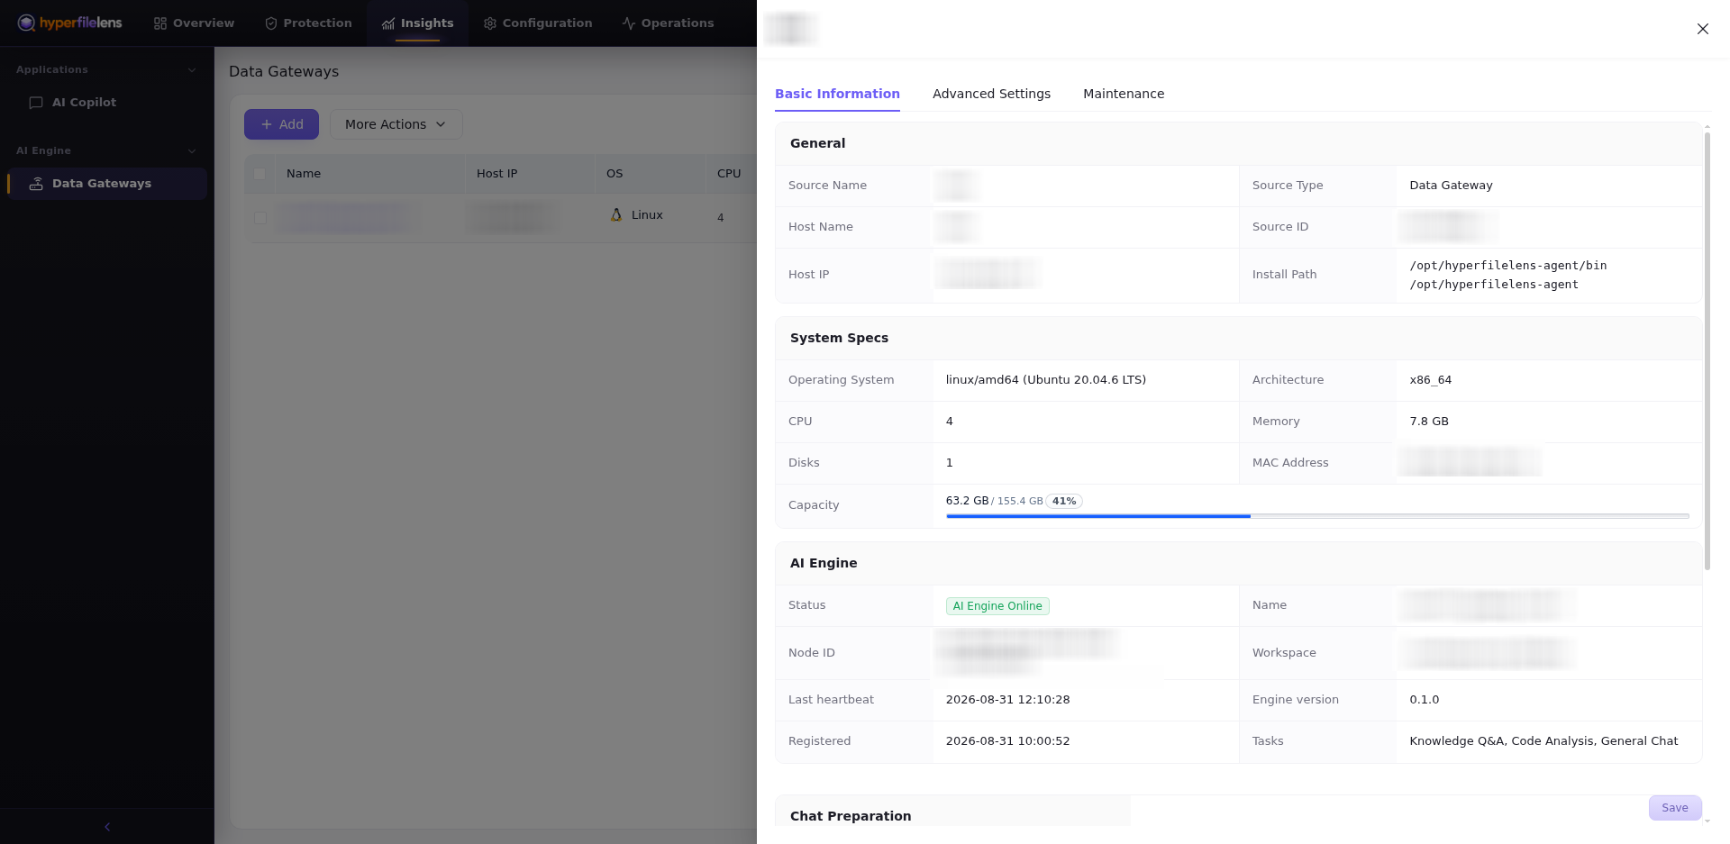Click the Configuration gear icon

[x=490, y=23]
